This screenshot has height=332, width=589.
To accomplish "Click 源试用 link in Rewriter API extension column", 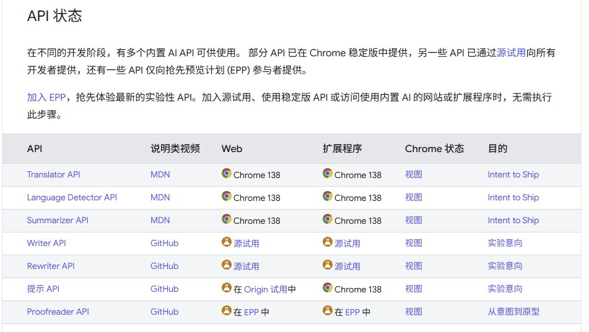I will [347, 266].
